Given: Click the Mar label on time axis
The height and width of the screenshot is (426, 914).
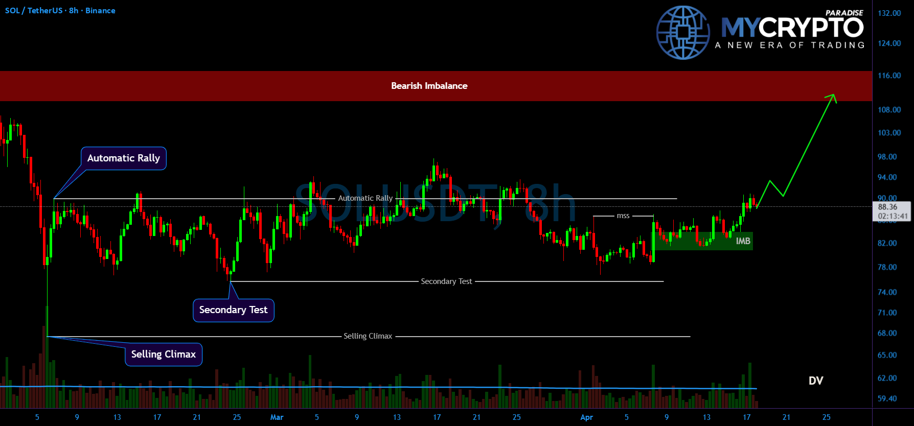Looking at the screenshot, I should click(277, 417).
